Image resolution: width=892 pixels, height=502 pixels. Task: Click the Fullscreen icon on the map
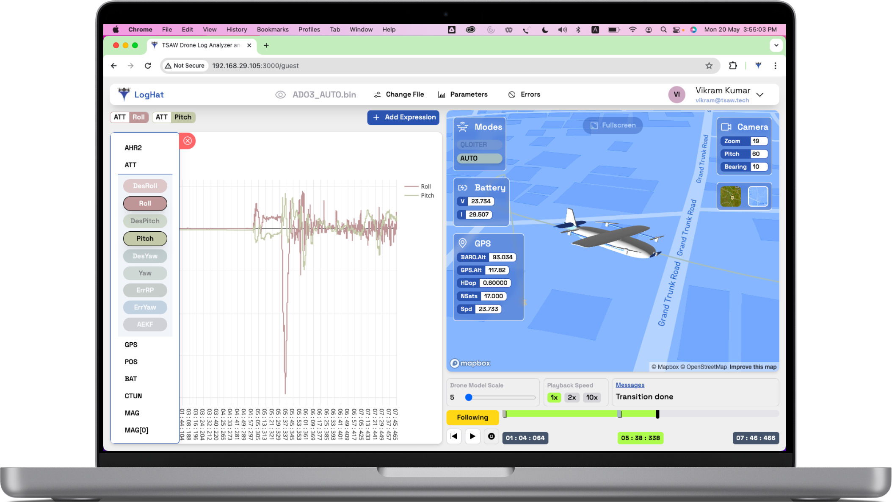pos(594,125)
